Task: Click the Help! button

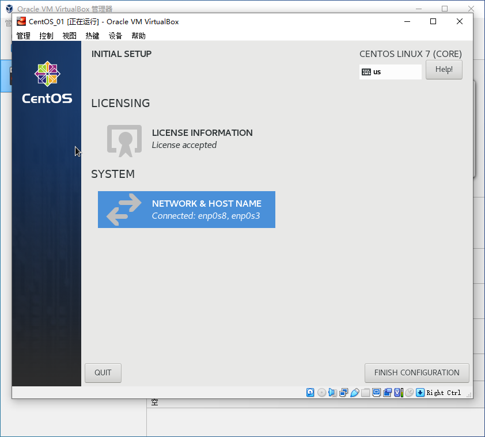Action: 444,70
